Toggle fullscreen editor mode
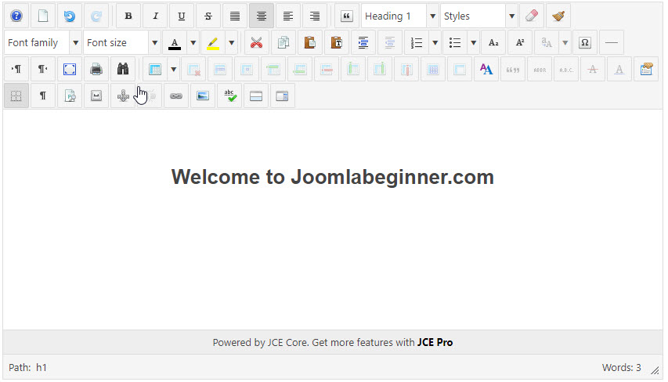668x382 pixels. click(x=70, y=69)
